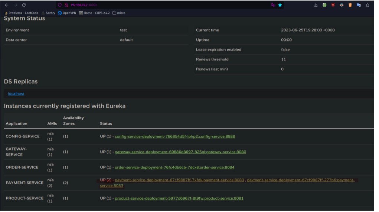
Task: Open the OpenVPN bookmark
Action: coord(68,13)
